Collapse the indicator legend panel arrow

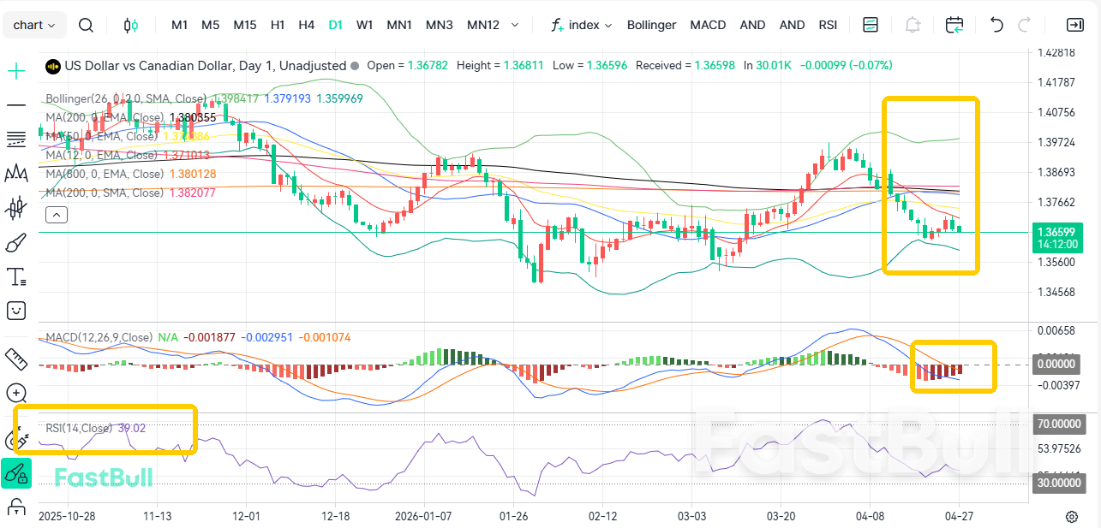tap(56, 214)
